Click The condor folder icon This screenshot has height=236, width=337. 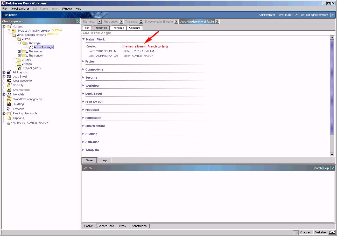pyautogui.click(x=25, y=55)
